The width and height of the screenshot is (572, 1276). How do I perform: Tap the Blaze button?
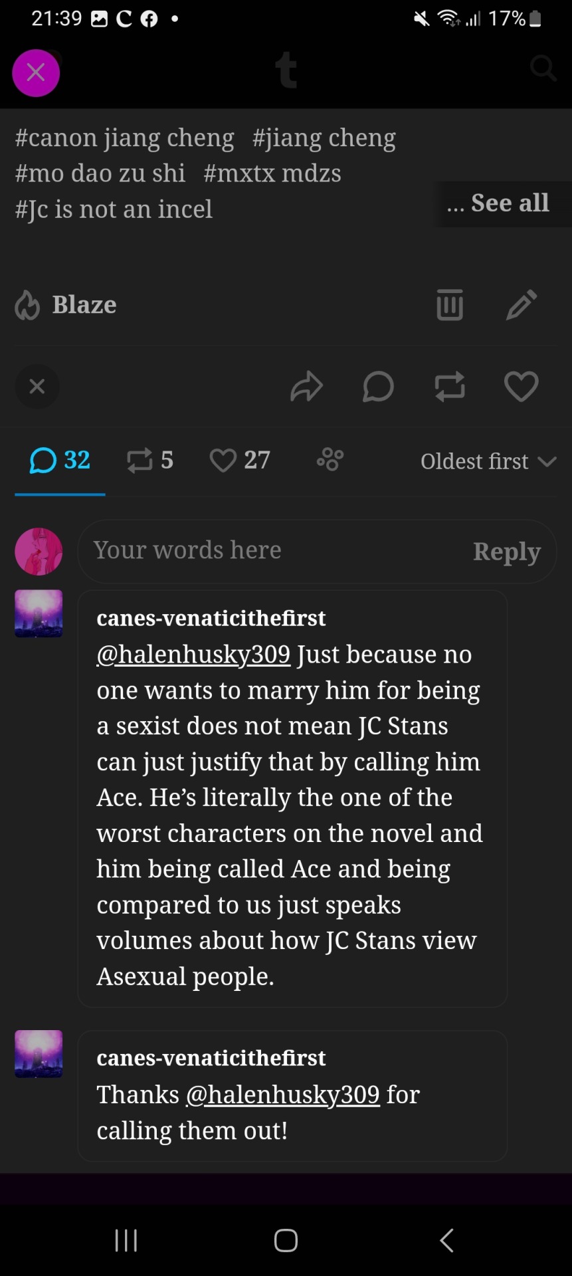(x=66, y=305)
